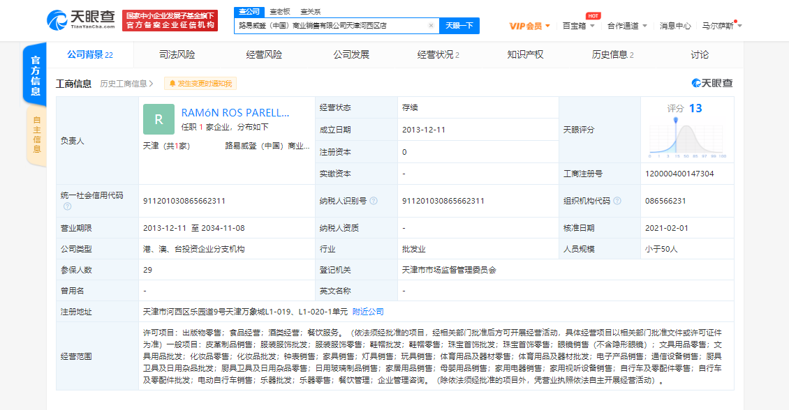Select the 自主信息 side tab
789x410 pixels.
point(36,135)
